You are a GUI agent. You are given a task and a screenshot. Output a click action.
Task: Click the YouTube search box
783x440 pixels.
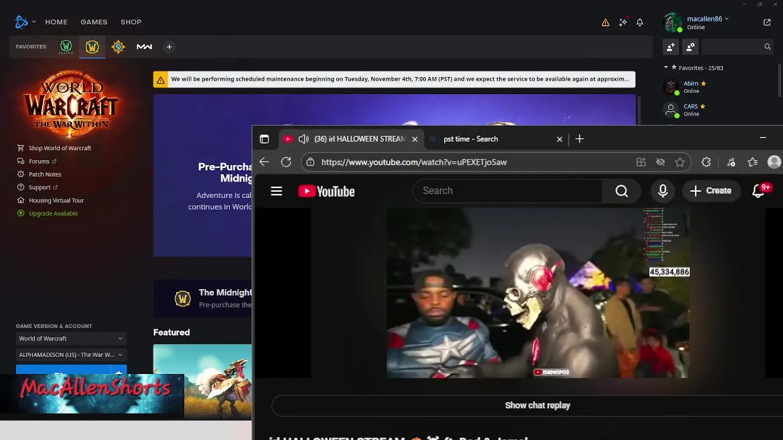(508, 191)
